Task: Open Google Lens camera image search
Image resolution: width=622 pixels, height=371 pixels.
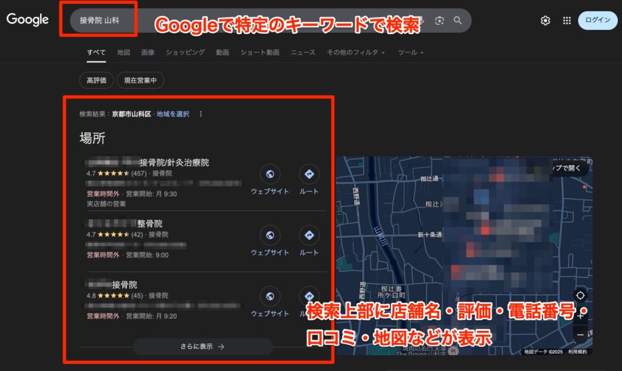Action: (x=438, y=21)
